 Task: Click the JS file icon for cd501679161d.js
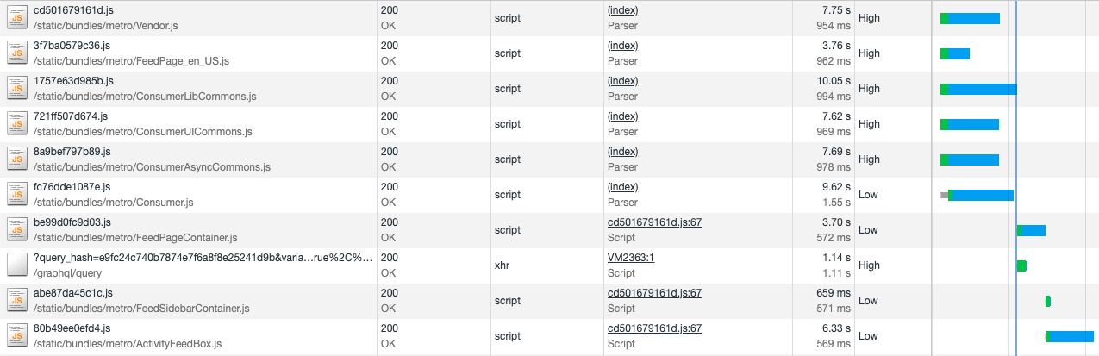coord(17,18)
